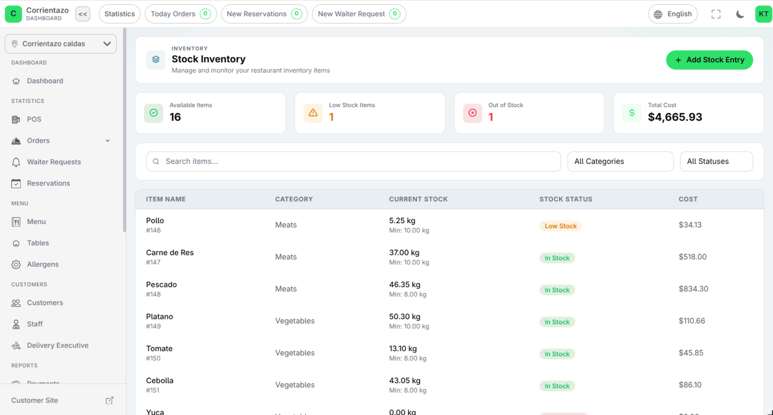The image size is (773, 415).
Task: Click the green Corrientazo logo icon
Action: 14,14
